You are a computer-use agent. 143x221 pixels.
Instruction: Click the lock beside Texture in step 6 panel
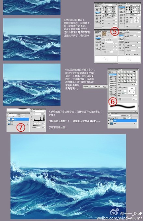[x=116, y=80]
